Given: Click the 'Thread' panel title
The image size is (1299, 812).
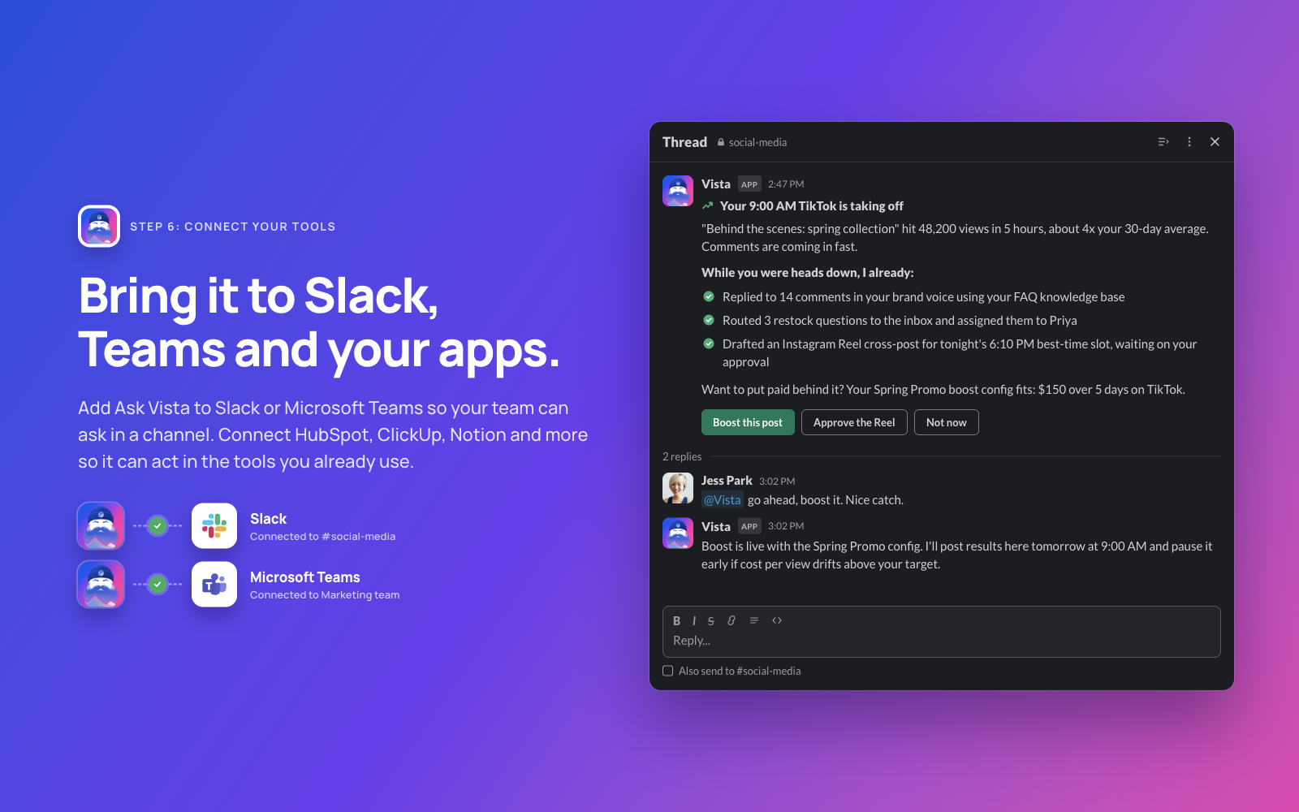Looking at the screenshot, I should [x=684, y=142].
